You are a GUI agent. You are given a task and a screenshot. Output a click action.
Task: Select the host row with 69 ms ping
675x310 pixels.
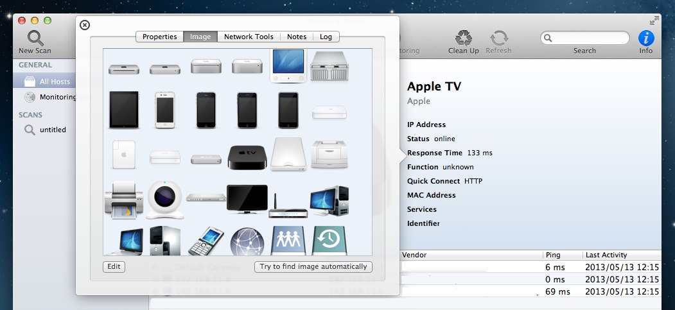point(530,291)
